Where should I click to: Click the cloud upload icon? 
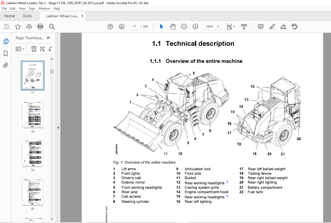tap(29, 27)
